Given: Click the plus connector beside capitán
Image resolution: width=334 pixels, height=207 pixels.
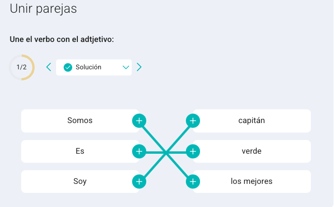Looking at the screenshot, I should tap(193, 121).
